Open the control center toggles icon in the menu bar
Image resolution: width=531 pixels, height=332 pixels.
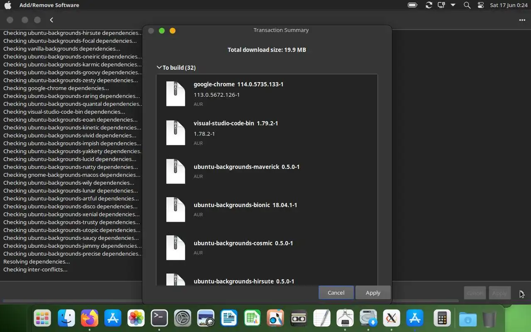(x=481, y=5)
